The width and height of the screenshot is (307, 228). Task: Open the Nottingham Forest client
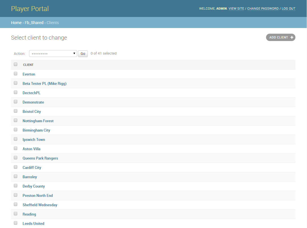pos(38,121)
